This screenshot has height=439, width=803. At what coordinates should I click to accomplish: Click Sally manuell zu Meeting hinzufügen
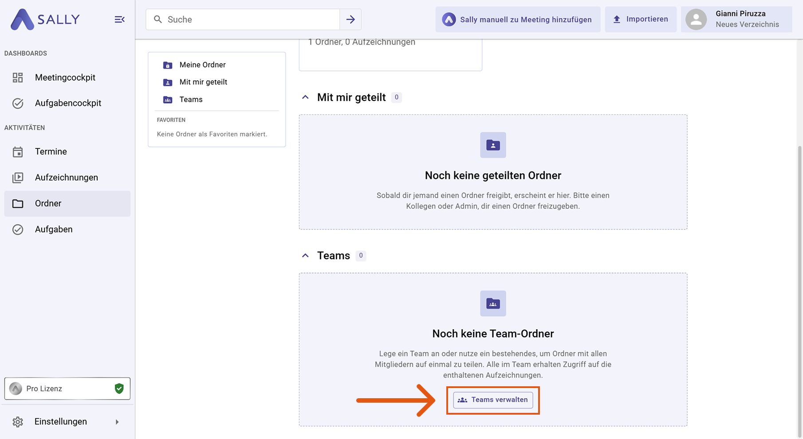[x=518, y=19]
